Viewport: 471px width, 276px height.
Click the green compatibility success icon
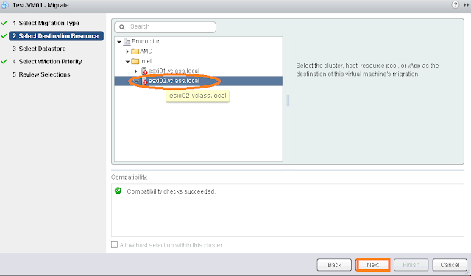(x=118, y=191)
